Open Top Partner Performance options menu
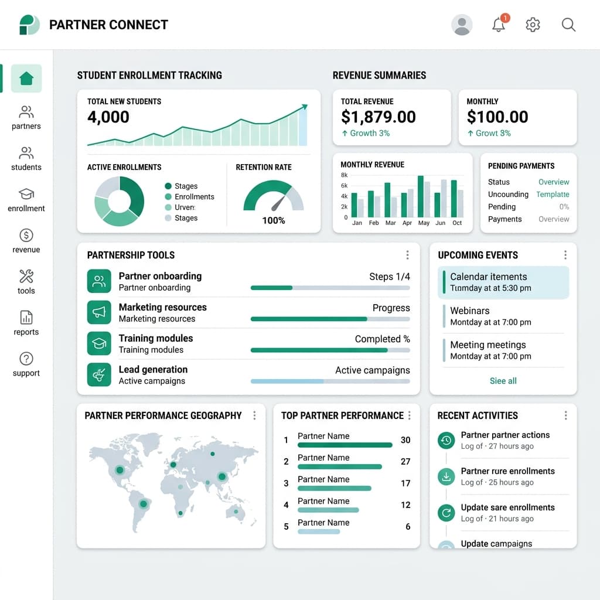The width and height of the screenshot is (600, 600). (x=410, y=415)
